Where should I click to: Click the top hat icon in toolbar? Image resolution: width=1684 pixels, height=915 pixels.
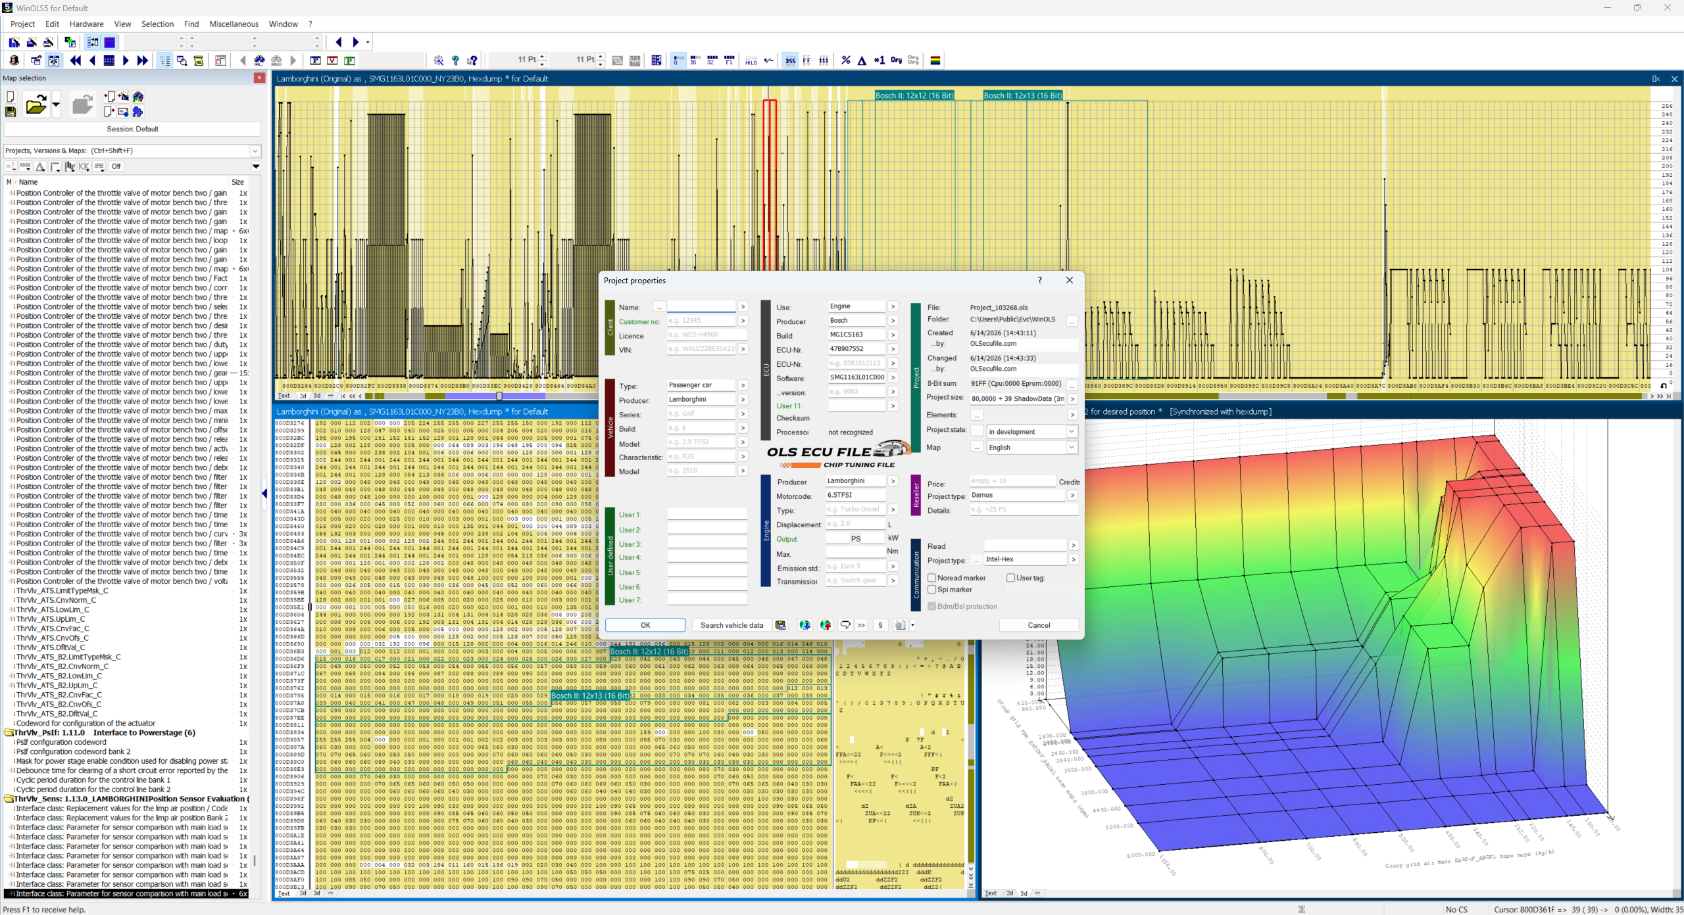[14, 60]
